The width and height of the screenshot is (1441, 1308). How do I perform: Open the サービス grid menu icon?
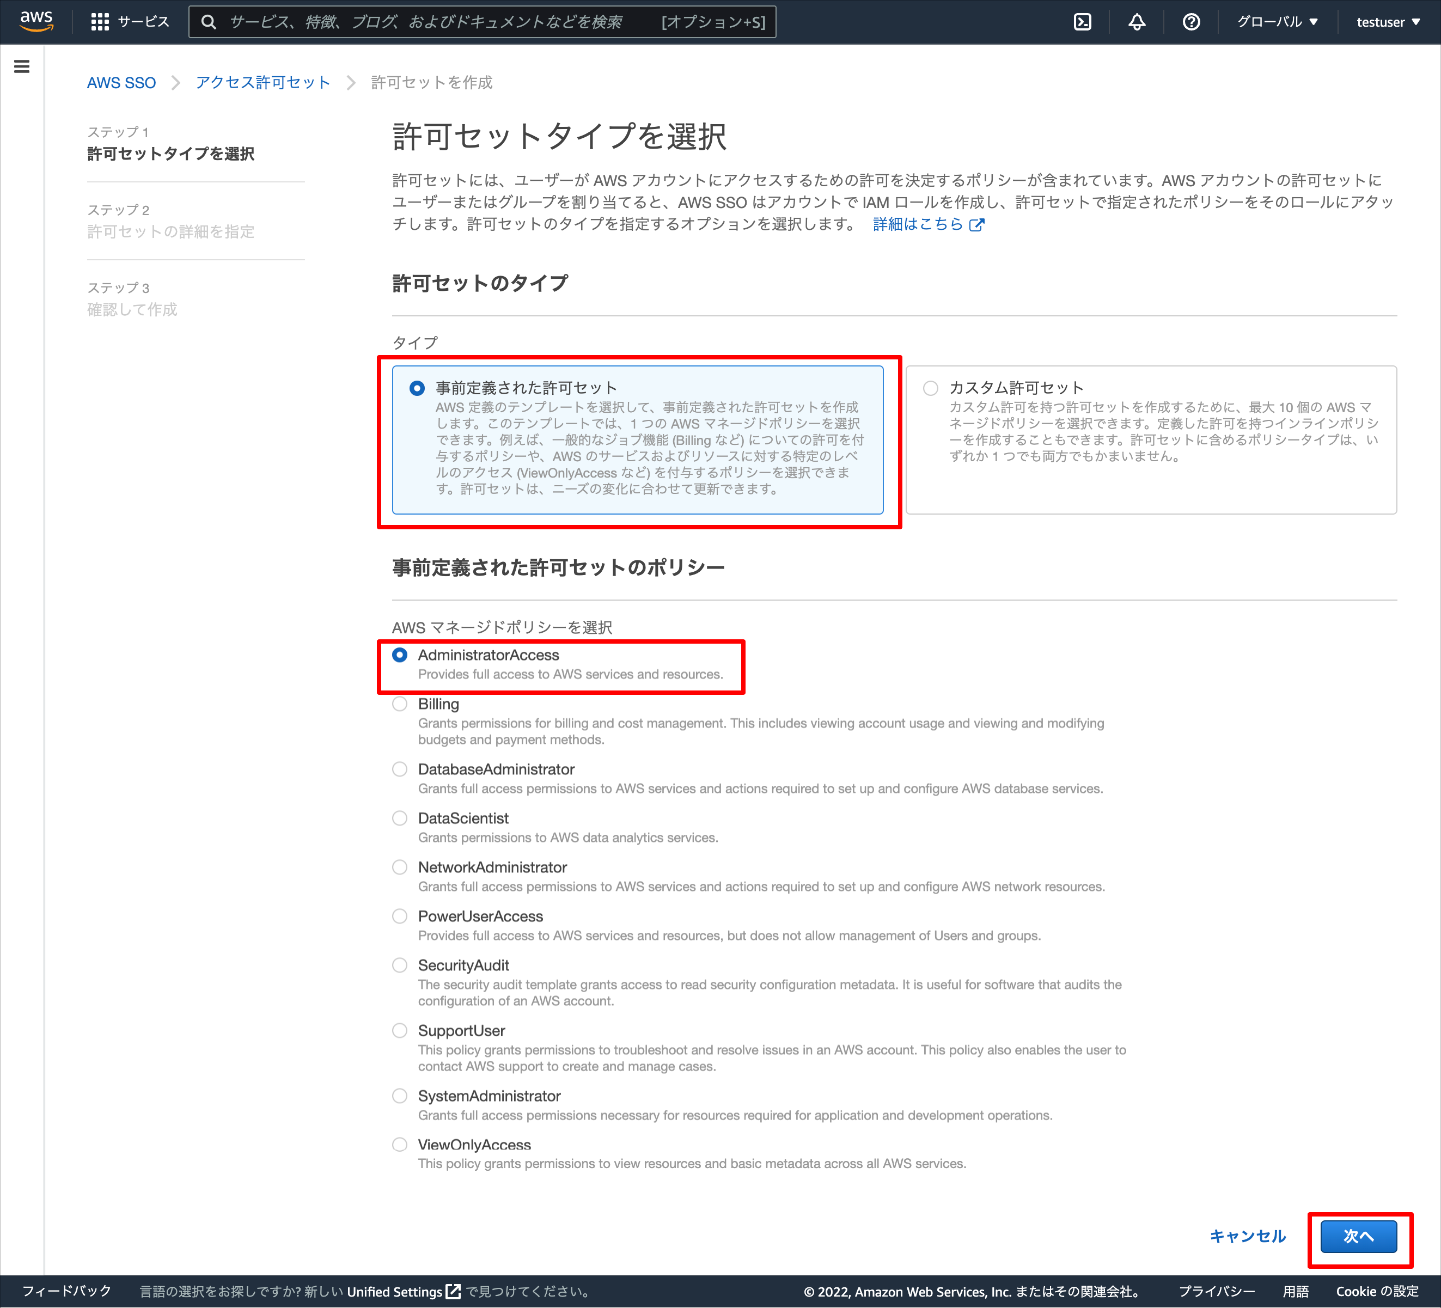100,22
